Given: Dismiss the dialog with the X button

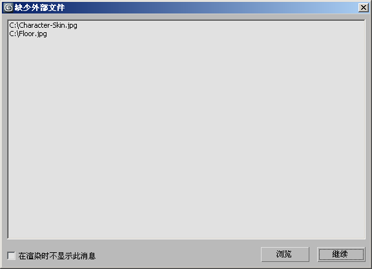Looking at the screenshot, I should click(x=363, y=8).
